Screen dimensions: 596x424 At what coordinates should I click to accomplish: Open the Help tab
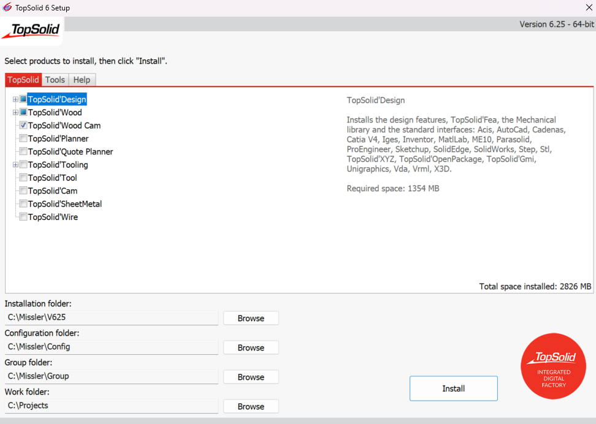click(82, 80)
